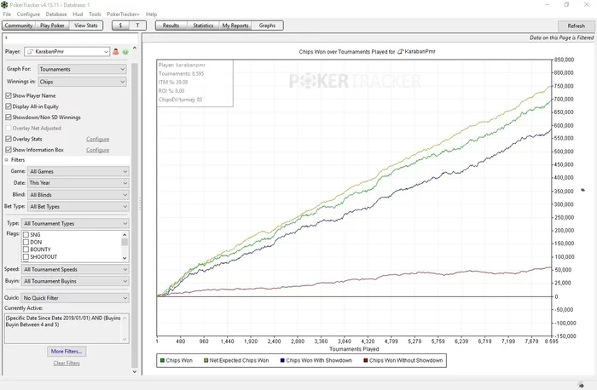
Task: Select the T tournament mode button
Action: pos(137,26)
